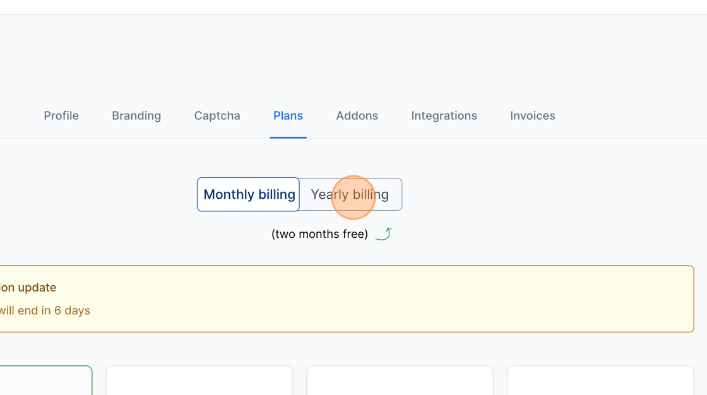Select Monthly billing option
The height and width of the screenshot is (395, 707).
(x=247, y=194)
